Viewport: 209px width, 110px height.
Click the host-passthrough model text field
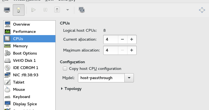coord(101,78)
